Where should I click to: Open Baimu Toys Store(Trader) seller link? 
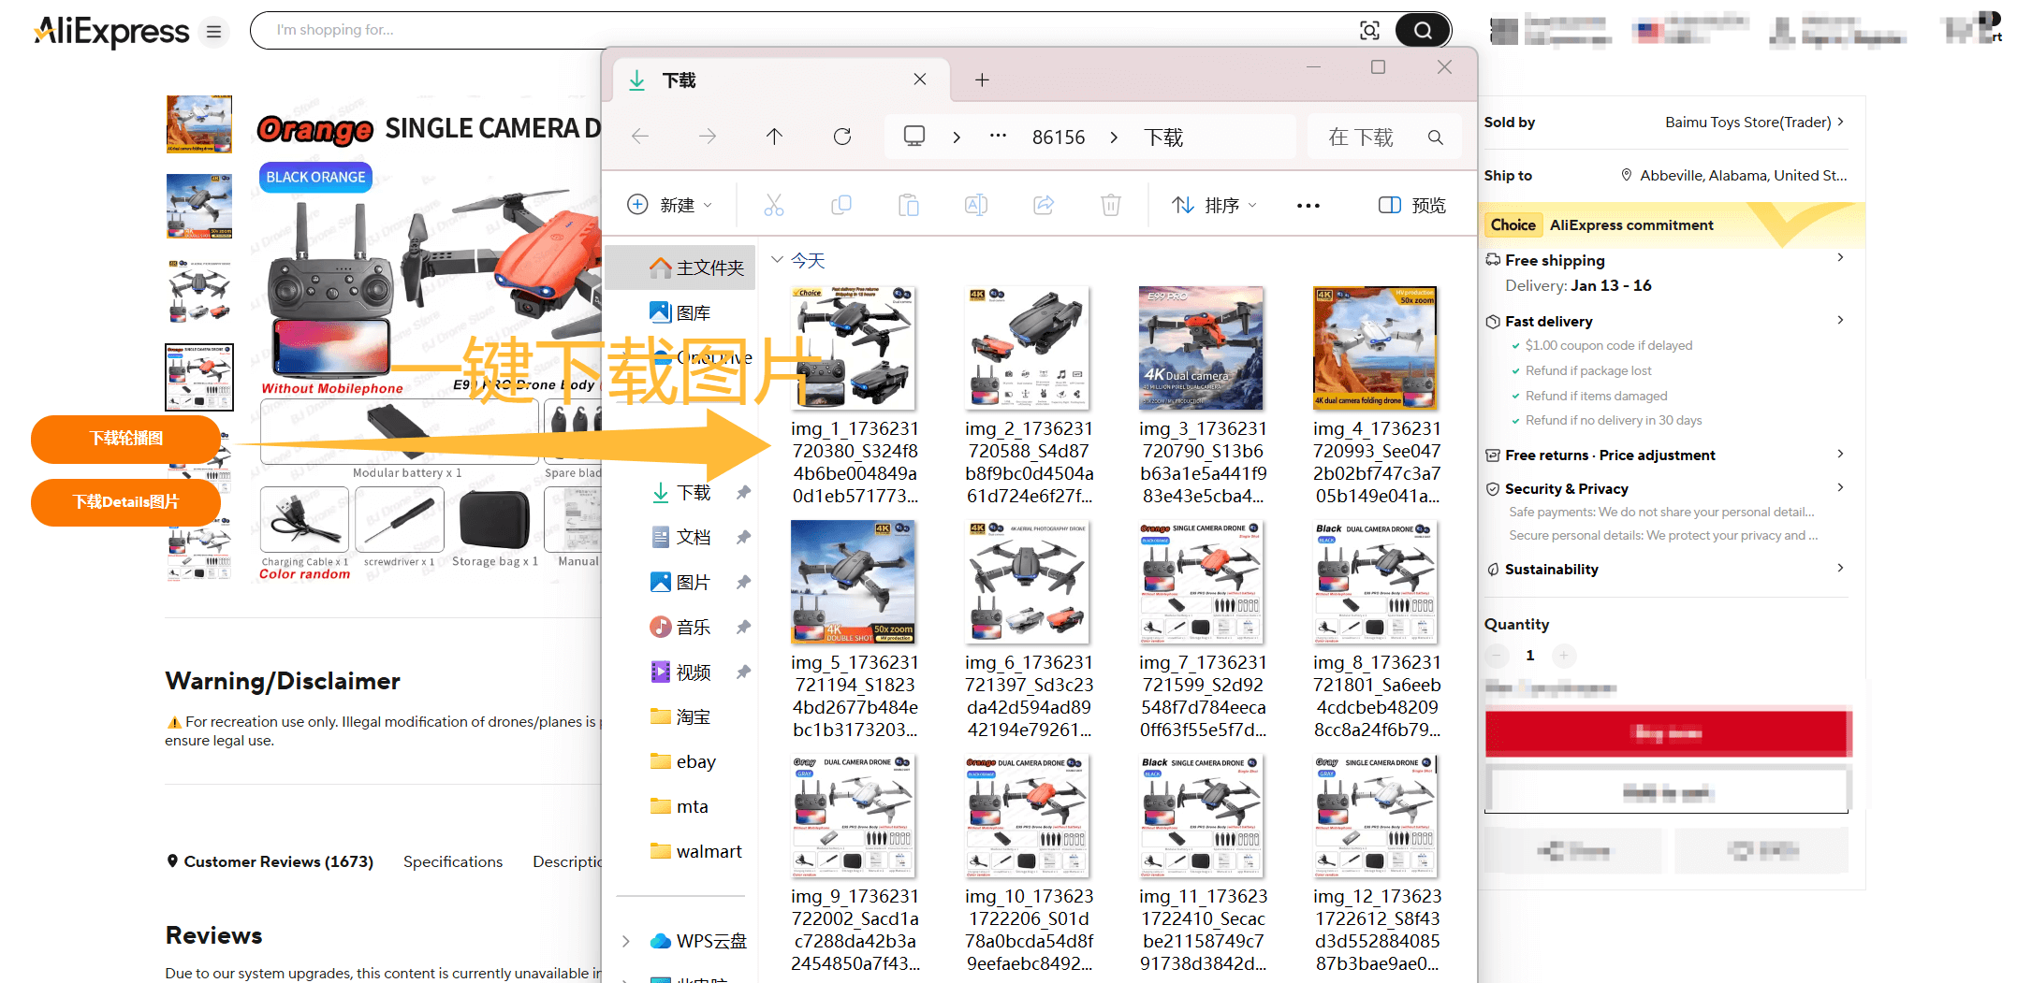(1754, 122)
